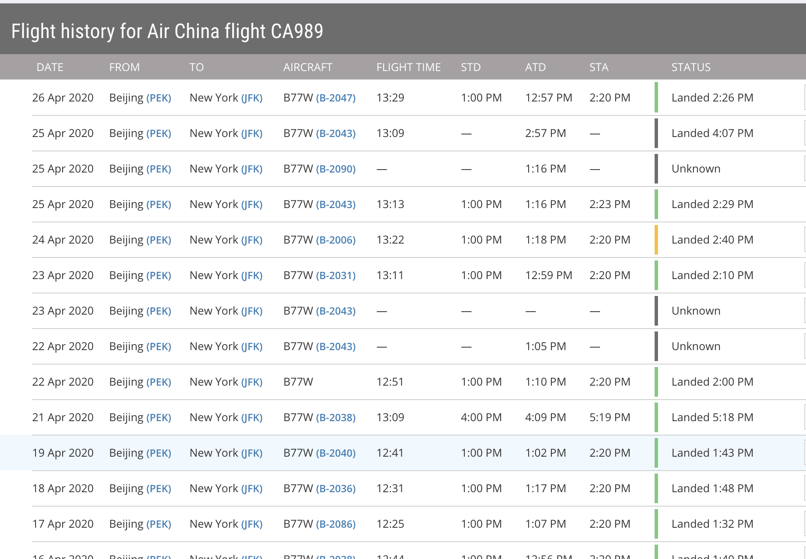Screen dimensions: 806x559
Task: Click the FLIGHT TIME column header
Action: [x=408, y=67]
